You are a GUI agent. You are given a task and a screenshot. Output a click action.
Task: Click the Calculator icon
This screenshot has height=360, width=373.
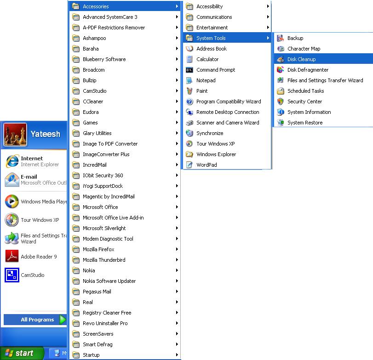pos(189,59)
